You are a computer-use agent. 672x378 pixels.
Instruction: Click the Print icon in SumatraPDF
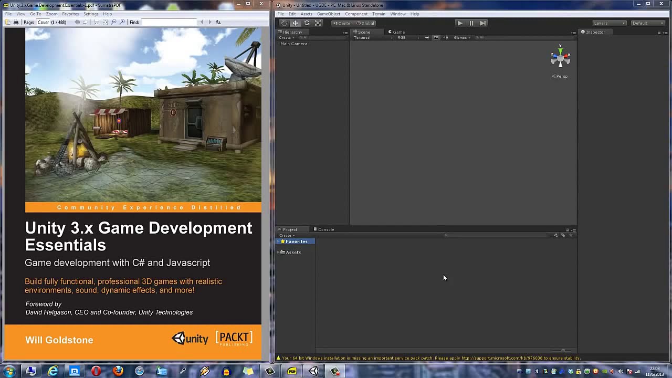pyautogui.click(x=16, y=22)
